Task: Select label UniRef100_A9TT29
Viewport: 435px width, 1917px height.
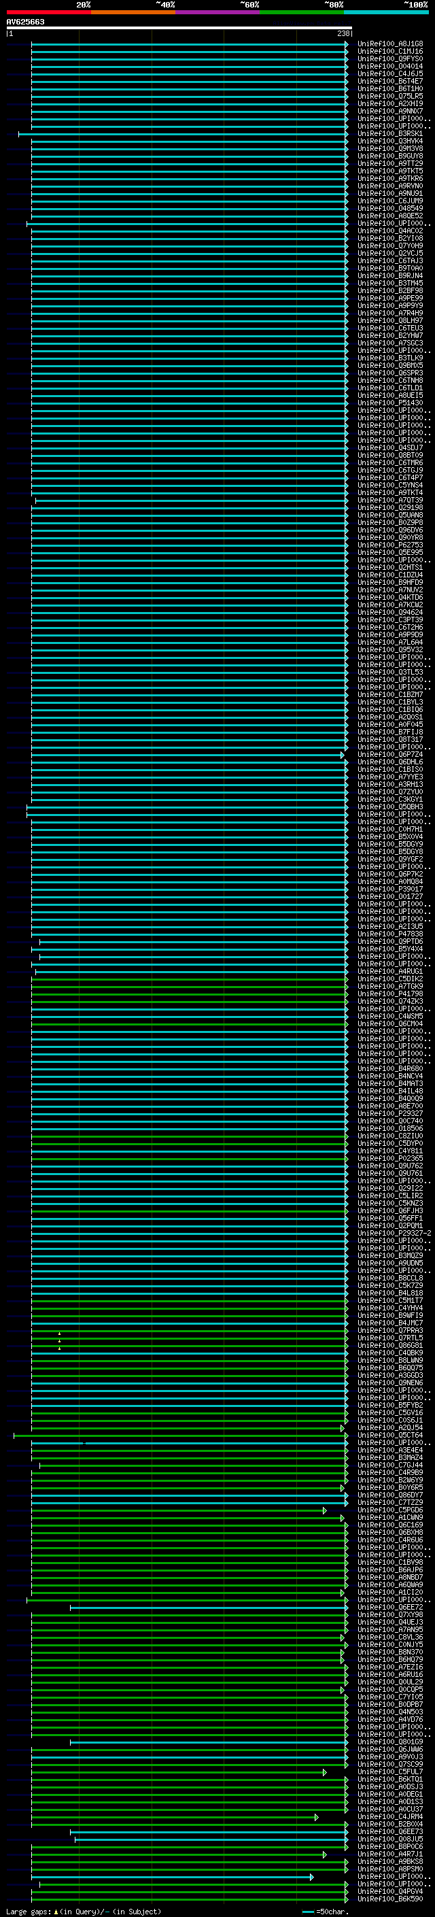Action: coord(390,164)
